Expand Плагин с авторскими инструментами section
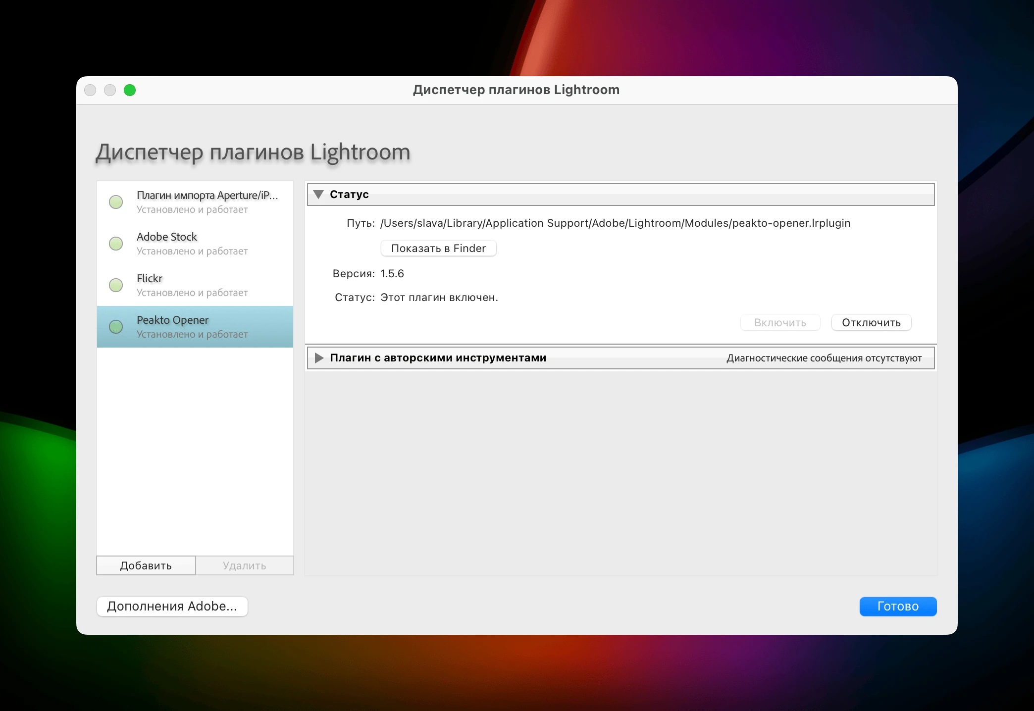This screenshot has height=711, width=1034. tap(319, 358)
